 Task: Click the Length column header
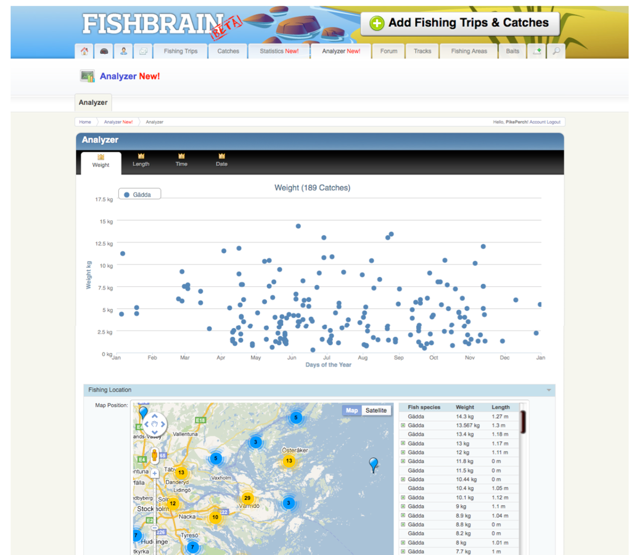tap(501, 407)
